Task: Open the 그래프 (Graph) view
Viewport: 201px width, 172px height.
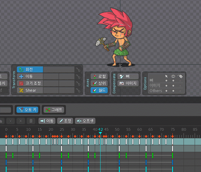Action: pos(54,110)
